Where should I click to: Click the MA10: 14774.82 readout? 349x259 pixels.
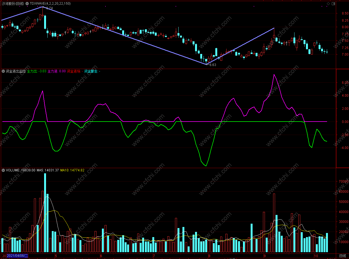72,170
